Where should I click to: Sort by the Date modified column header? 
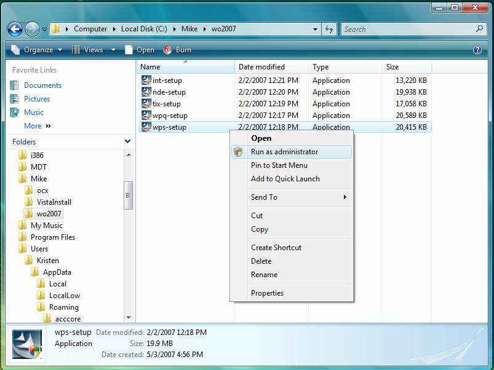pos(261,67)
